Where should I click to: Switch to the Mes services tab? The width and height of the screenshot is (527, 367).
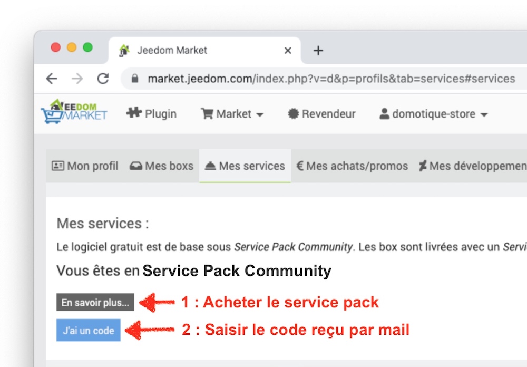click(x=245, y=166)
